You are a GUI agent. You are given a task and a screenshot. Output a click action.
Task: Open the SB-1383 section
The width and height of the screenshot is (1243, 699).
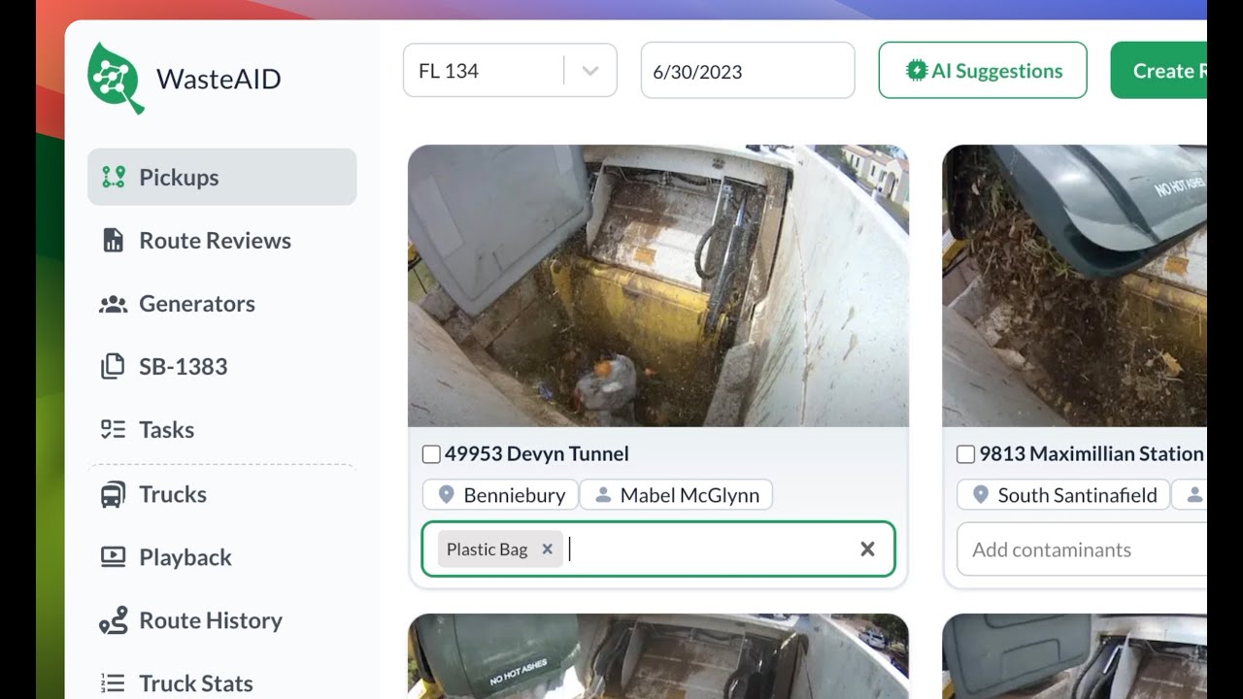(222, 366)
